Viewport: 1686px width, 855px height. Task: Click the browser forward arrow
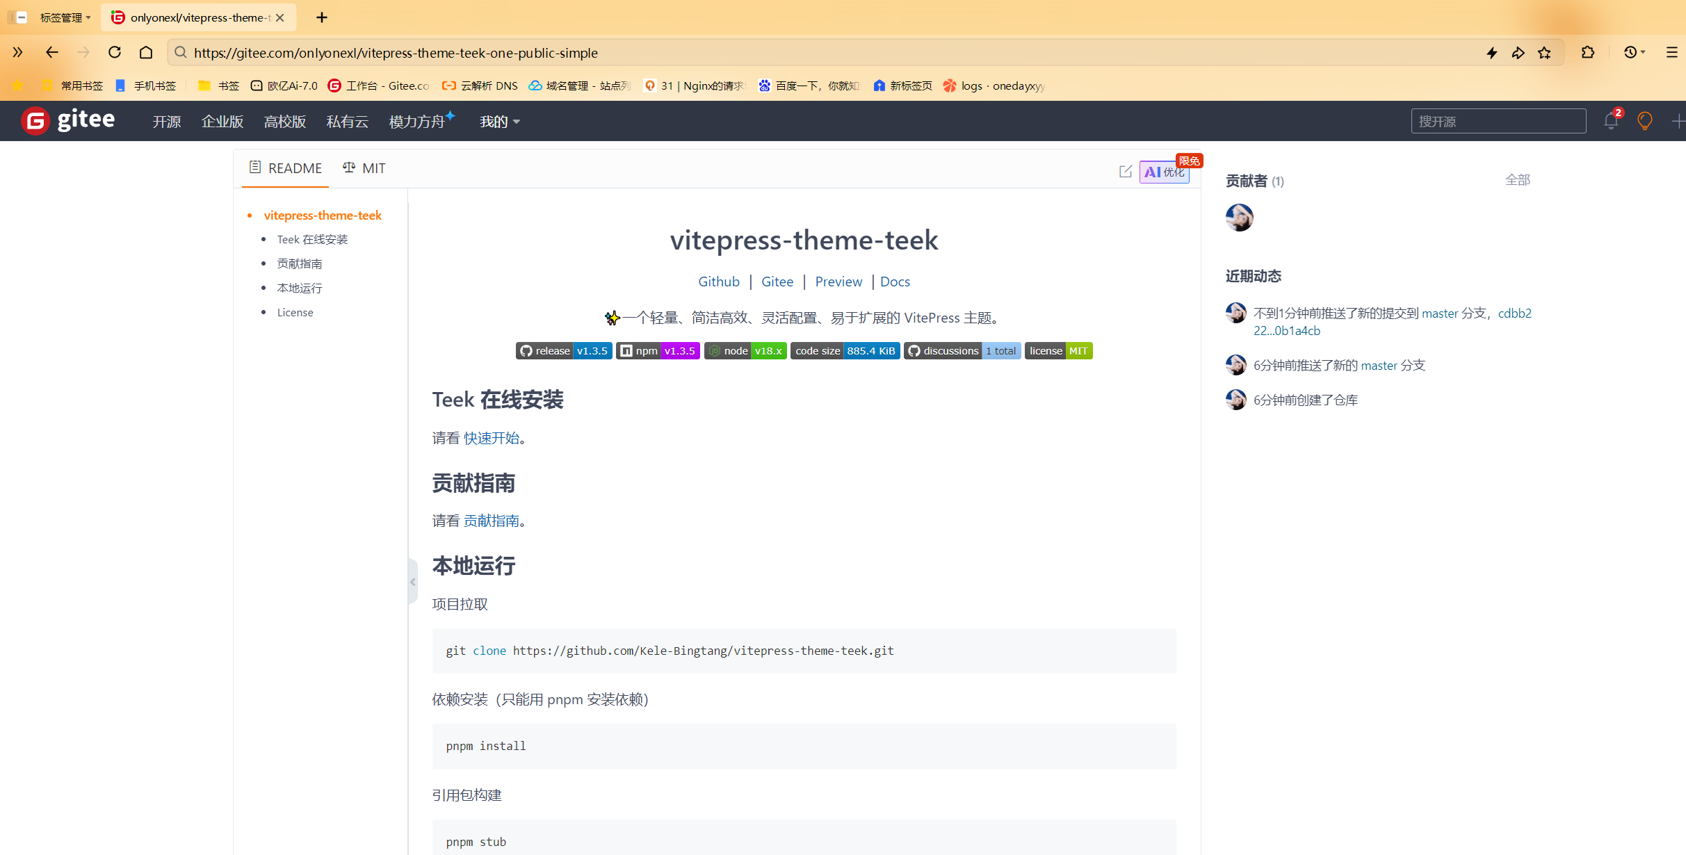pyautogui.click(x=83, y=52)
